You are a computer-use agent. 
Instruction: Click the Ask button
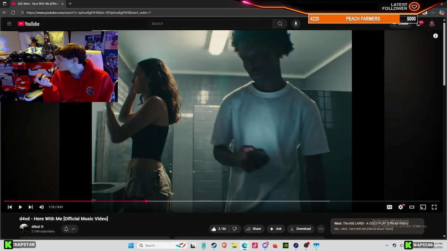(276, 229)
